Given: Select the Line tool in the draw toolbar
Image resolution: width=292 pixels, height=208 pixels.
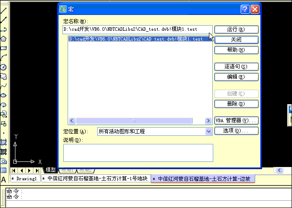Looking at the screenshot, I should (x=3, y=10).
